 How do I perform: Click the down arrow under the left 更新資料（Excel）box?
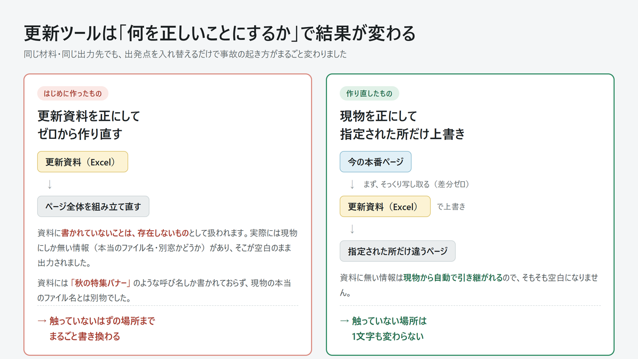click(49, 185)
